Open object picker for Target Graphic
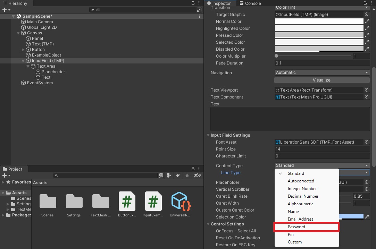Image resolution: width=376 pixels, height=249 pixels. (x=366, y=14)
